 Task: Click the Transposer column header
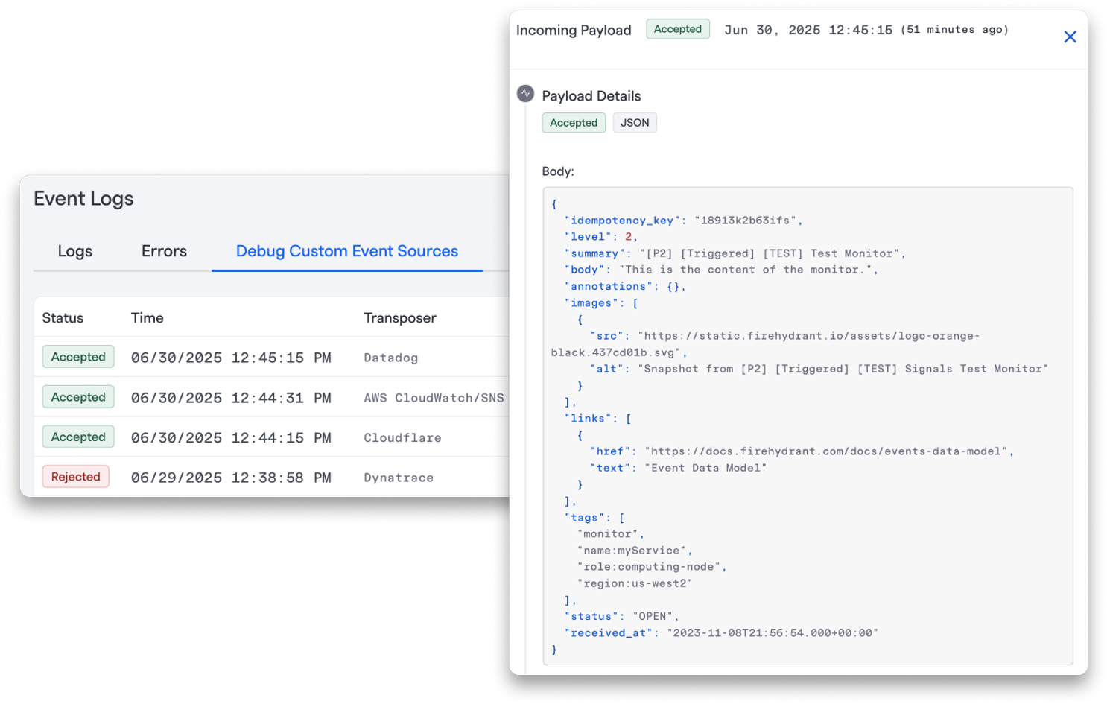click(400, 318)
